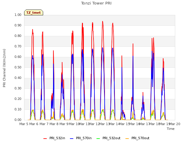
Task: Select the PRI_532in legend entry
Action: pyautogui.click(x=54, y=138)
